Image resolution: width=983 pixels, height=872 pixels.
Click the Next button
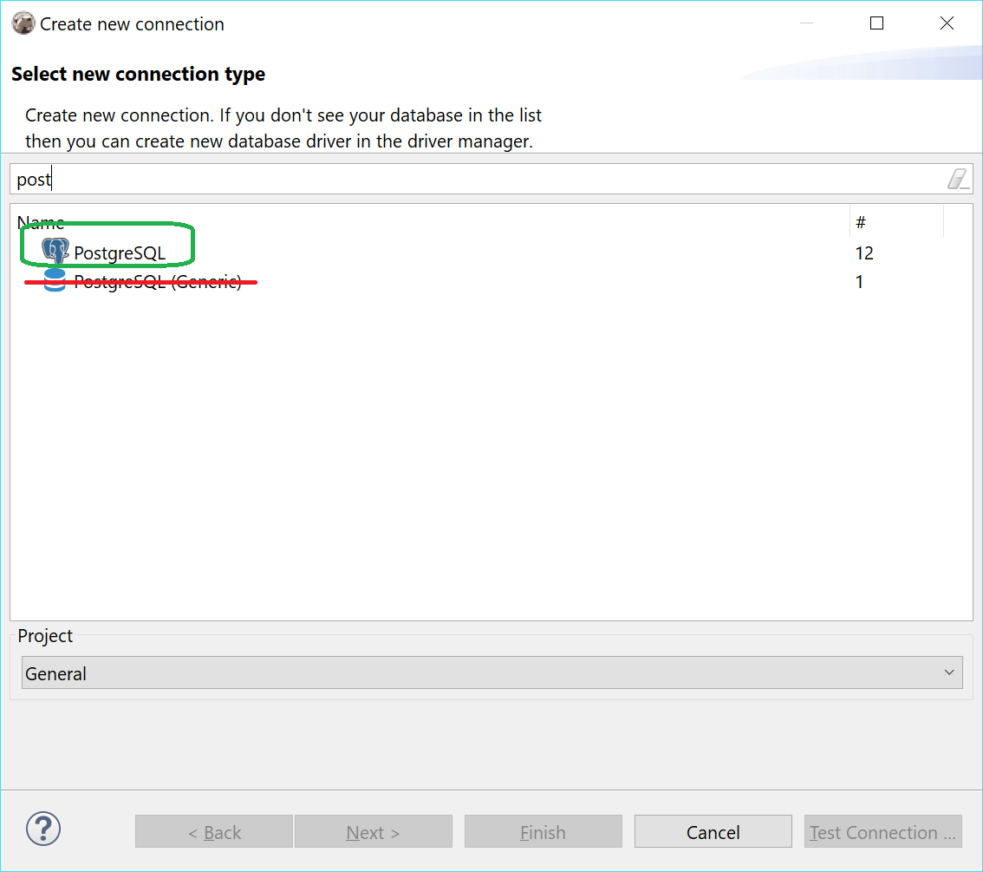tap(373, 831)
